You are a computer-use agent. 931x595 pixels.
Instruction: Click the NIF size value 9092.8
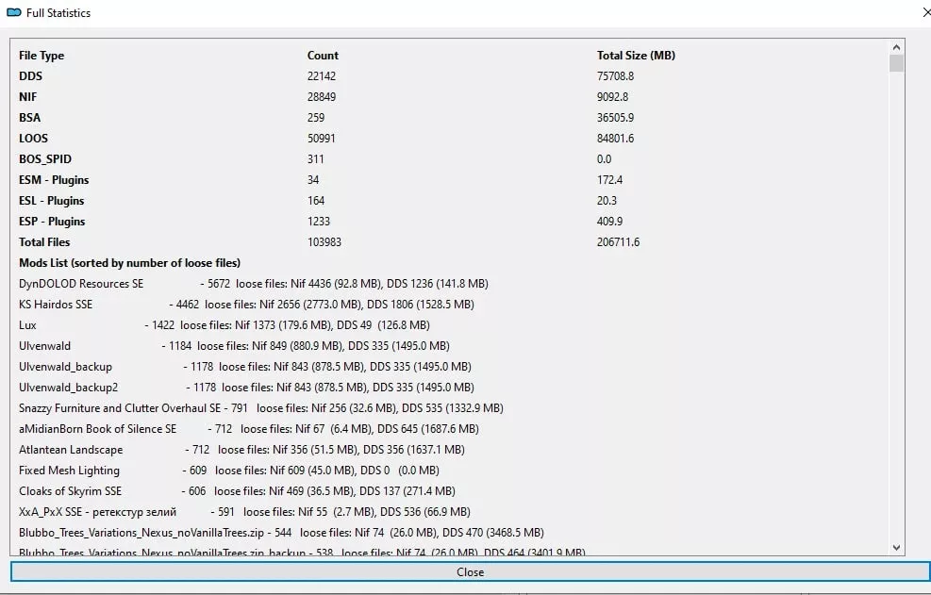point(612,97)
